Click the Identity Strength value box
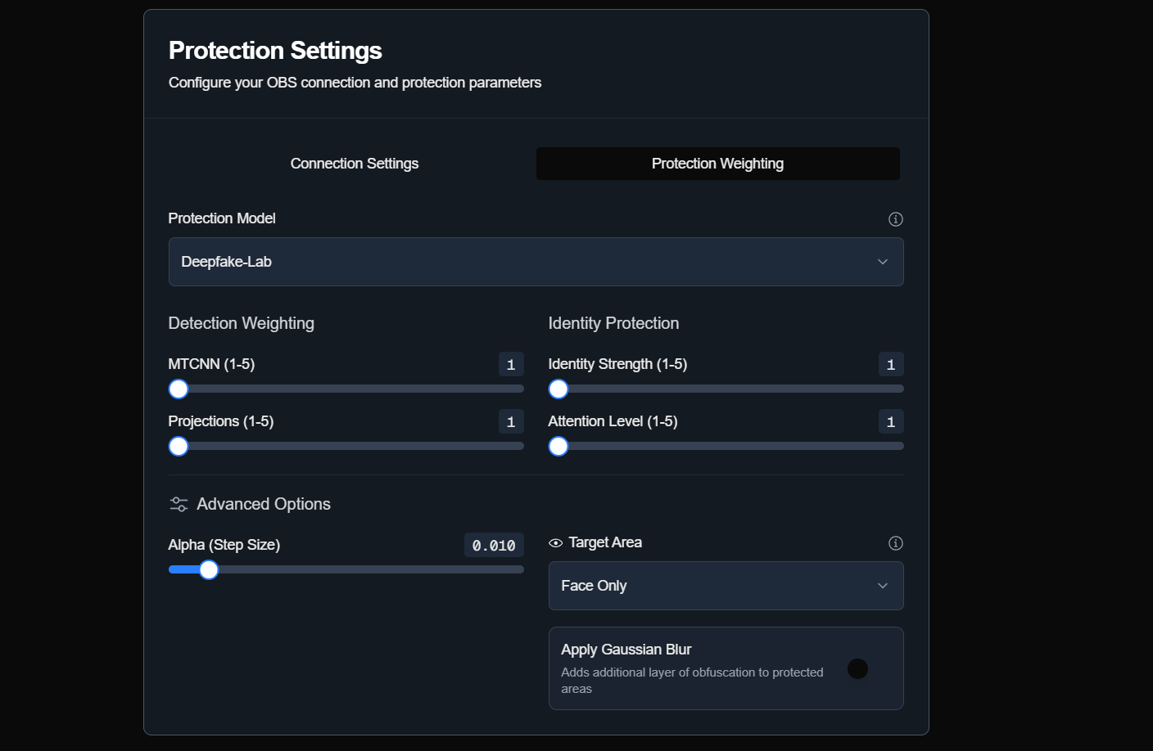1153x751 pixels. (891, 365)
